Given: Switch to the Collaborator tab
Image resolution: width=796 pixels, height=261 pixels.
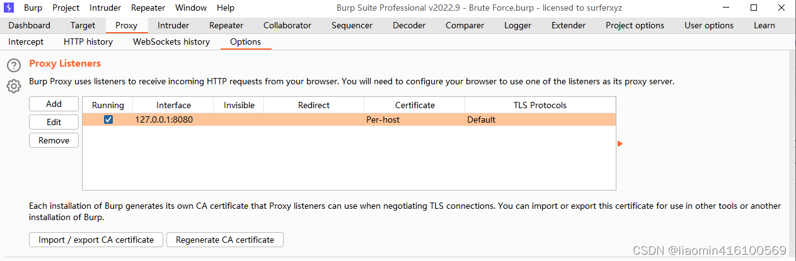Looking at the screenshot, I should coord(287,26).
